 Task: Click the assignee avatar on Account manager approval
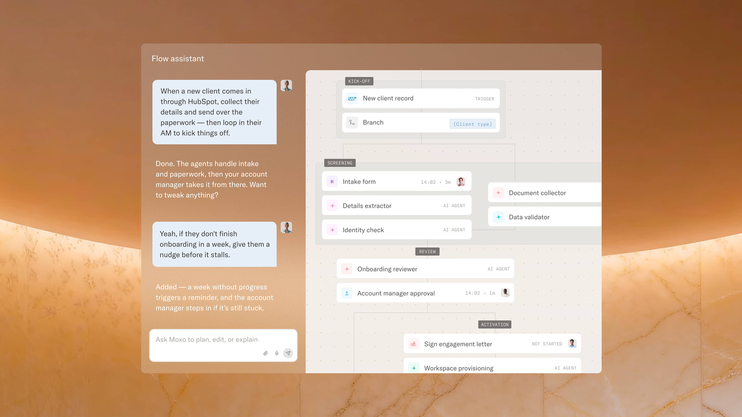[x=505, y=293]
